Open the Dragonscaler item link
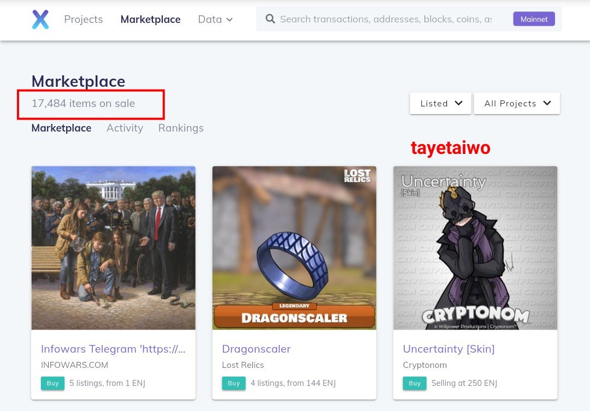Screen dimensions: 590x411 coord(256,349)
